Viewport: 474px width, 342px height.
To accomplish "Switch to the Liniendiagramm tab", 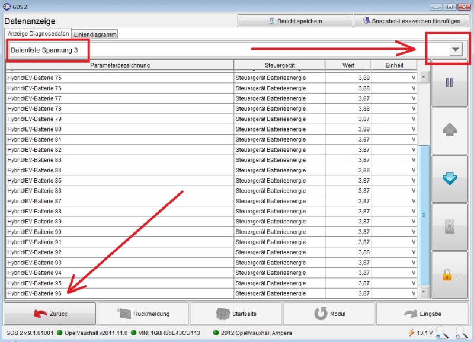I will tap(95, 34).
